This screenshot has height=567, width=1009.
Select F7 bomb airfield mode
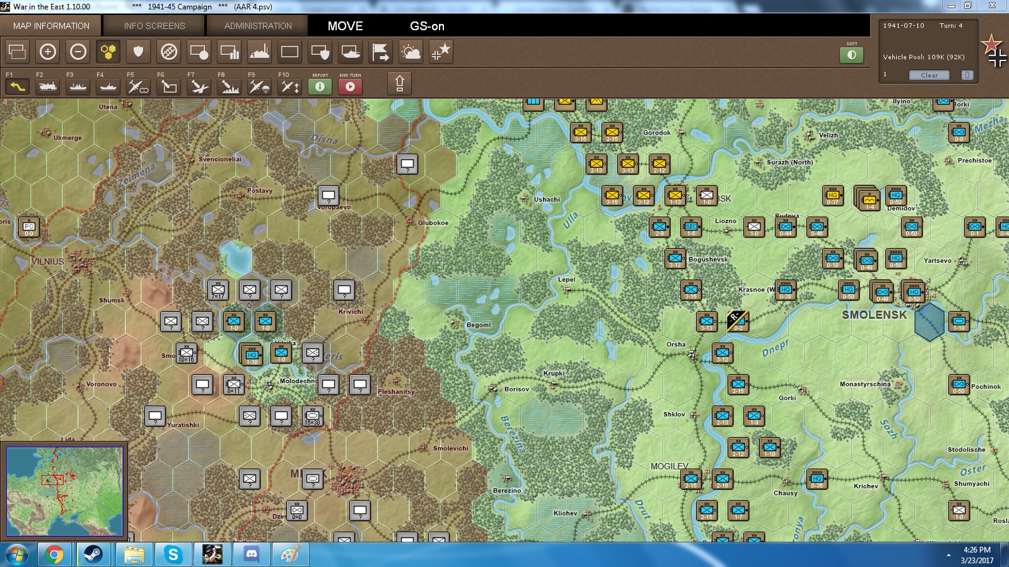(199, 86)
